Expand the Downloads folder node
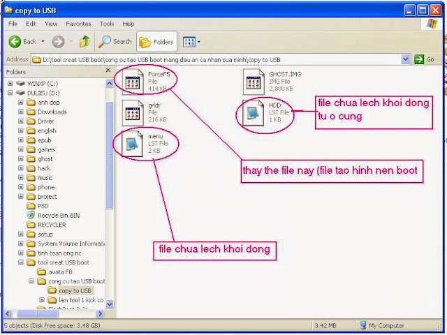The width and height of the screenshot is (447, 335). [21, 112]
